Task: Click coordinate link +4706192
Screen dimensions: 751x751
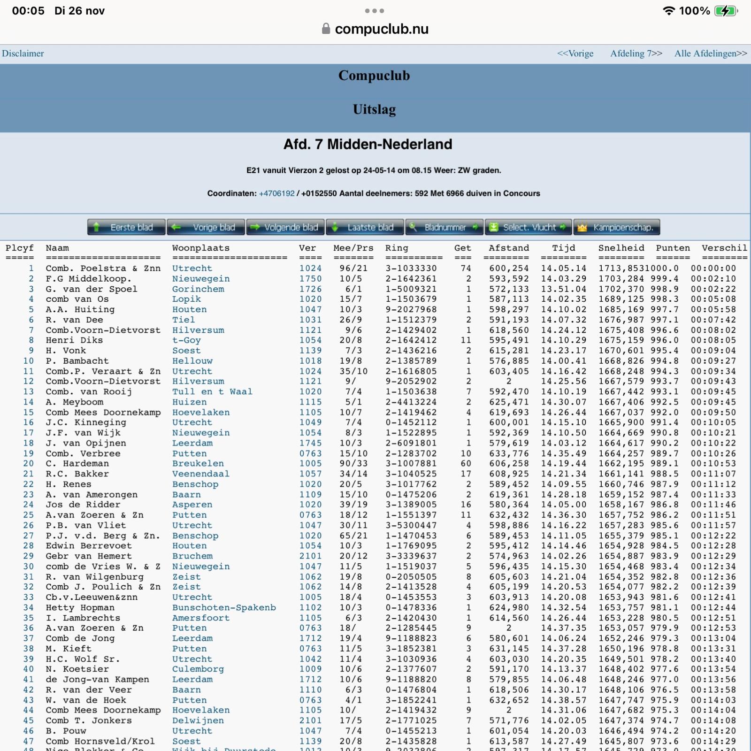Action: pyautogui.click(x=276, y=193)
